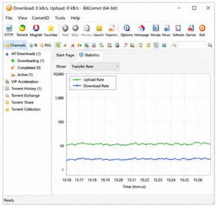This screenshot has height=206, width=216.
Task: Open the Software channel icon
Action: click(x=178, y=31)
